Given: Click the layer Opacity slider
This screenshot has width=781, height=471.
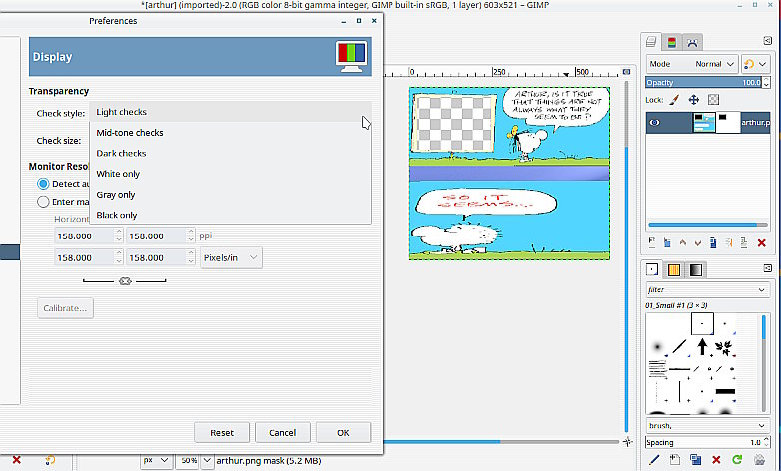Looking at the screenshot, I should pyautogui.click(x=703, y=82).
